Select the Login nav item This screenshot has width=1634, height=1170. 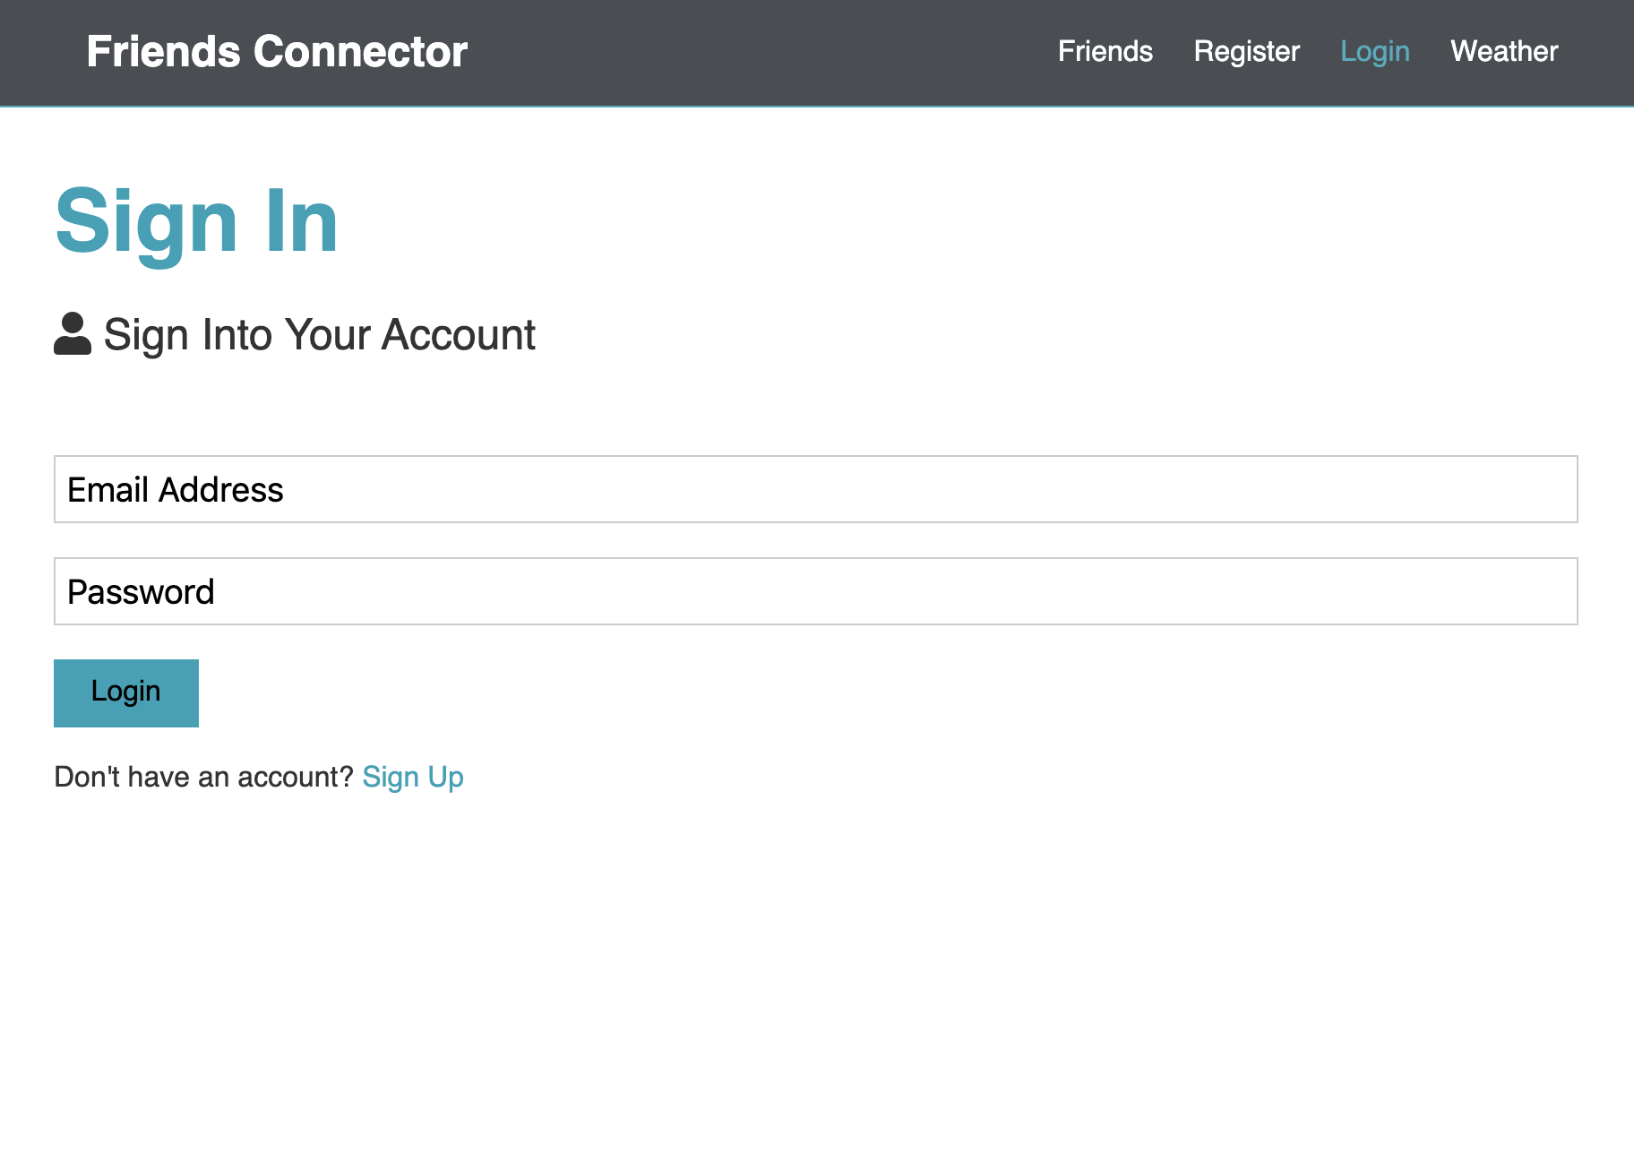pos(1374,52)
